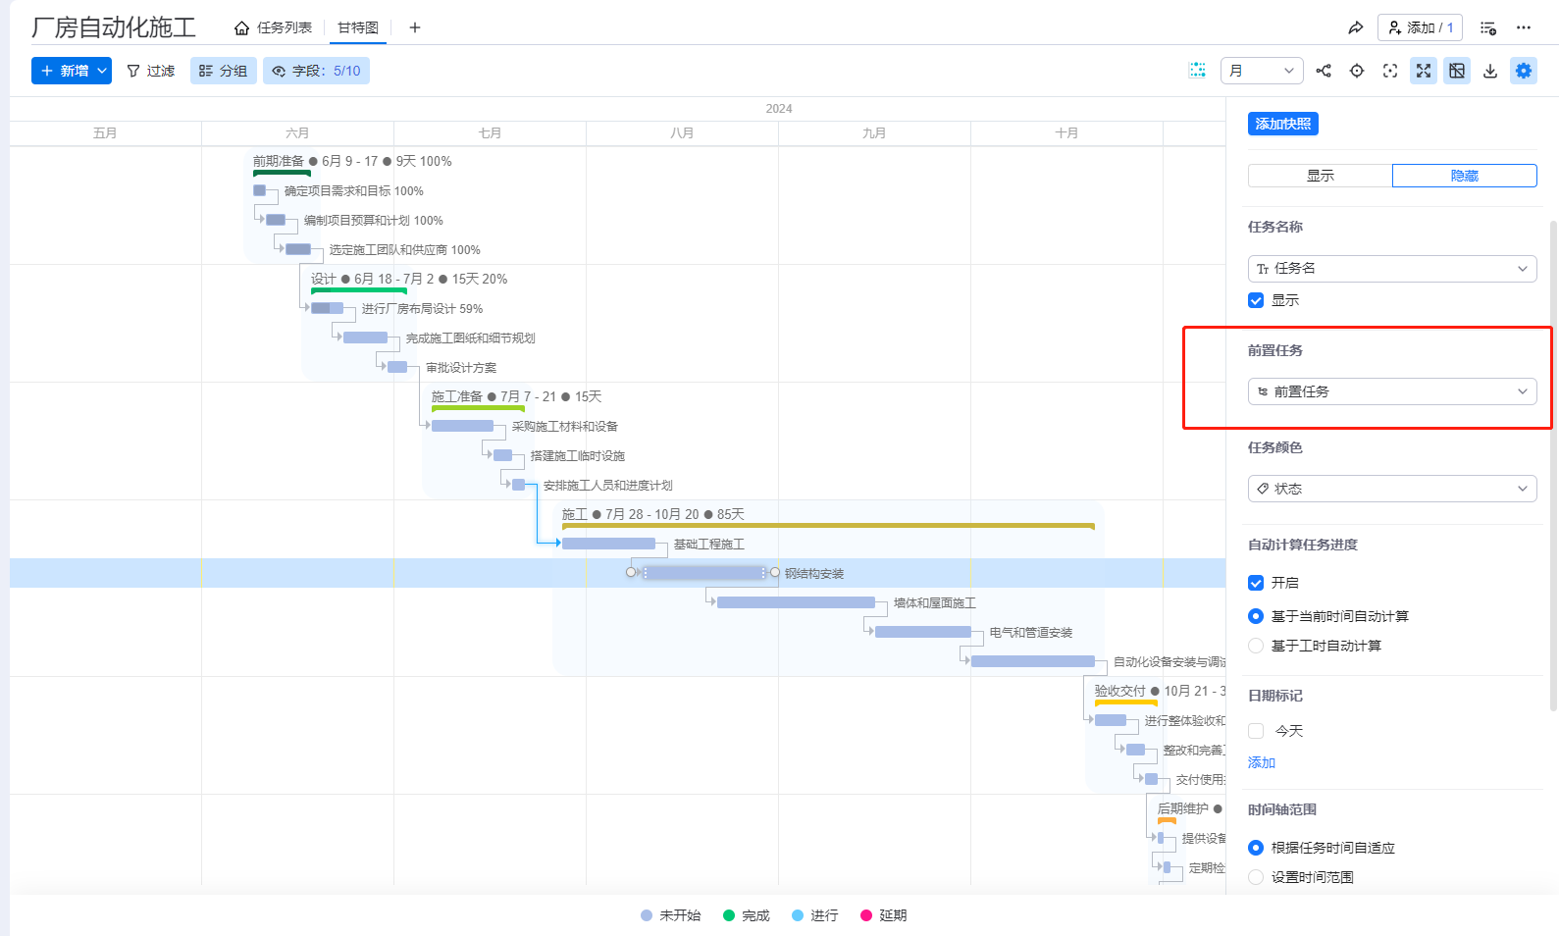
Task: Click the right handle of 钢结构安装 bar
Action: pos(775,572)
